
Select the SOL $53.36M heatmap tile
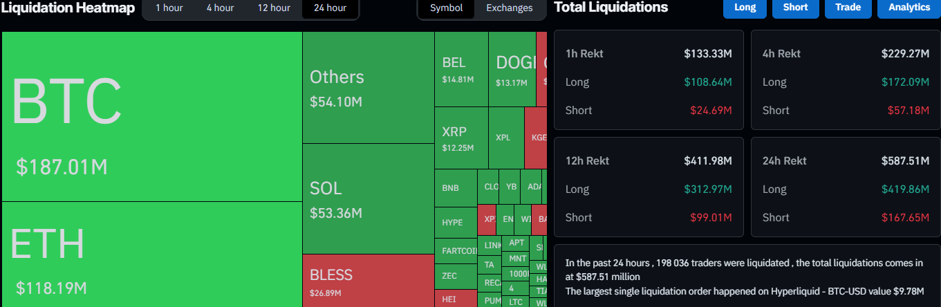368,199
